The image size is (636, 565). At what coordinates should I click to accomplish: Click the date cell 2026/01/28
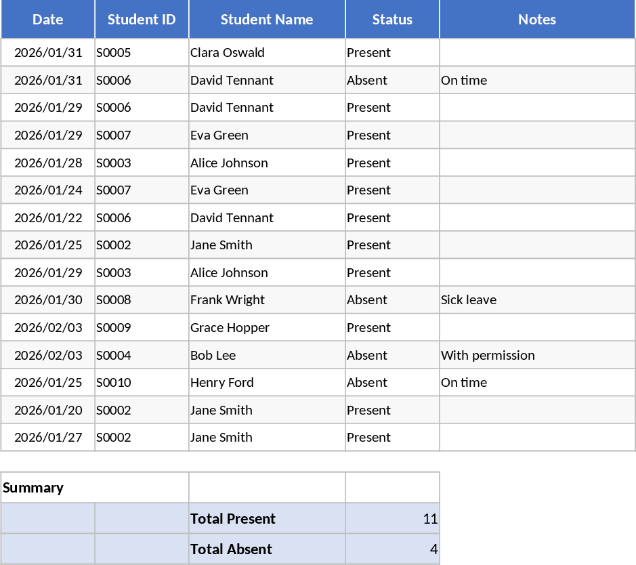coord(47,163)
